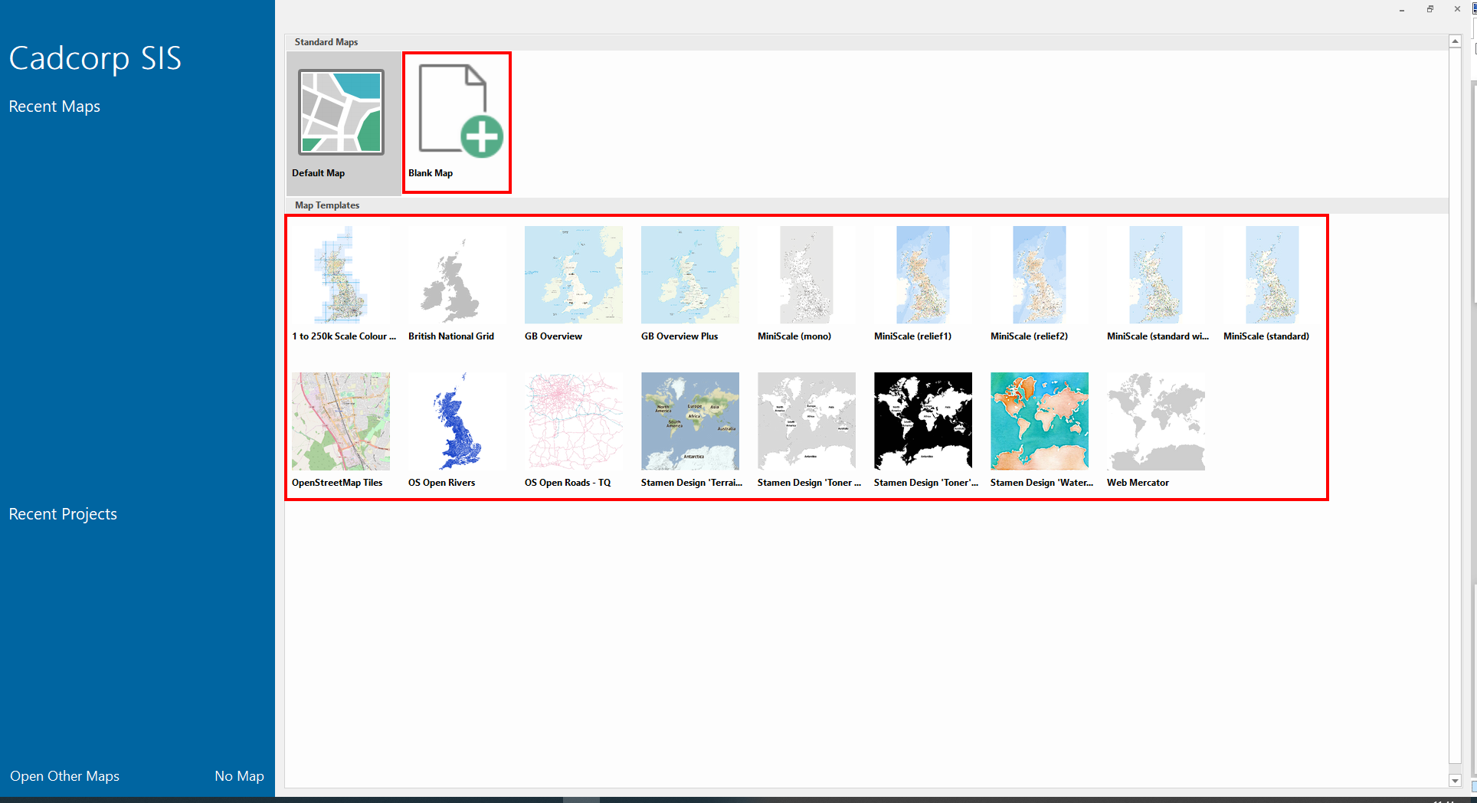The height and width of the screenshot is (803, 1477).
Task: Select the OpenStreetMap Tiles template
Action: (340, 421)
